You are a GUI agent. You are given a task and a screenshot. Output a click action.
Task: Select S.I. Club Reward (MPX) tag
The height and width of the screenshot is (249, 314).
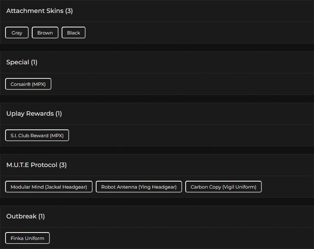[x=37, y=135]
